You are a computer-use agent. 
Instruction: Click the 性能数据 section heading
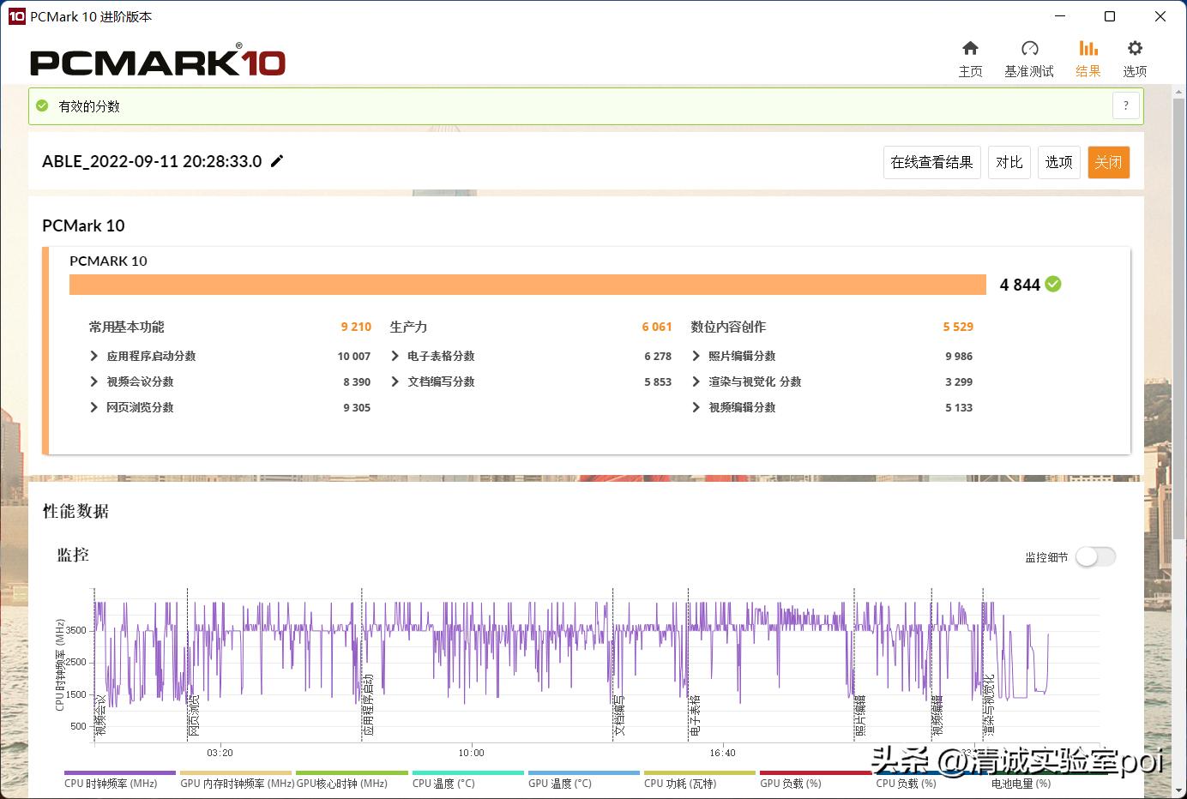pos(75,511)
